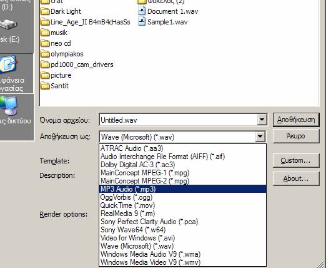Go to Desktop in places sidebar
326x268 pixels.
[12, 73]
